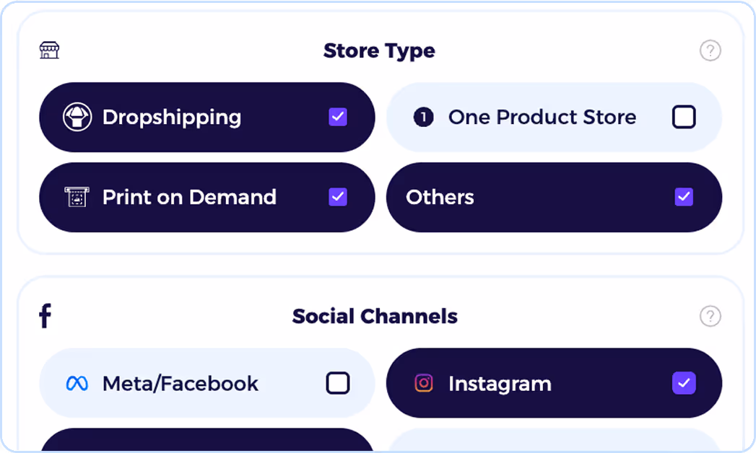Viewport: 756px width, 453px height.
Task: Click the Facebook f icon beside Social Channels
Action: click(x=45, y=316)
